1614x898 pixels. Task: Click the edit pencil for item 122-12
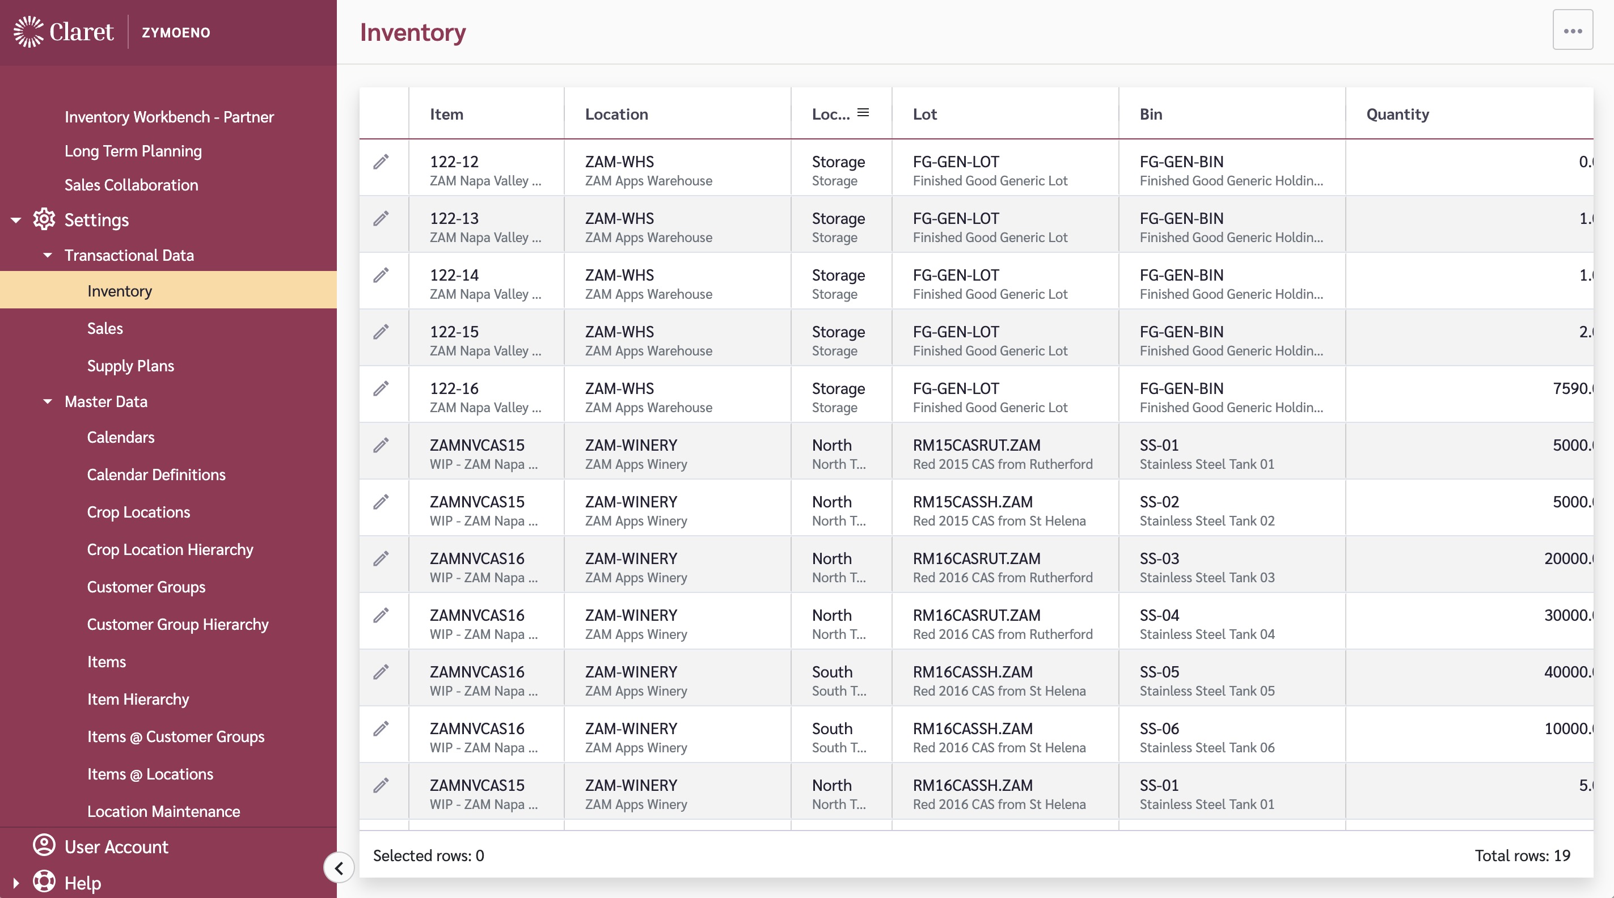381,162
